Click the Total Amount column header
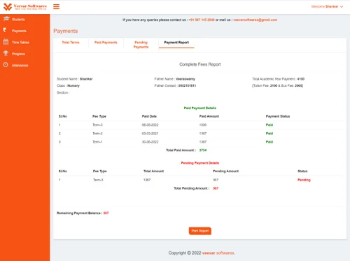This screenshot has width=350, height=261. [154, 171]
